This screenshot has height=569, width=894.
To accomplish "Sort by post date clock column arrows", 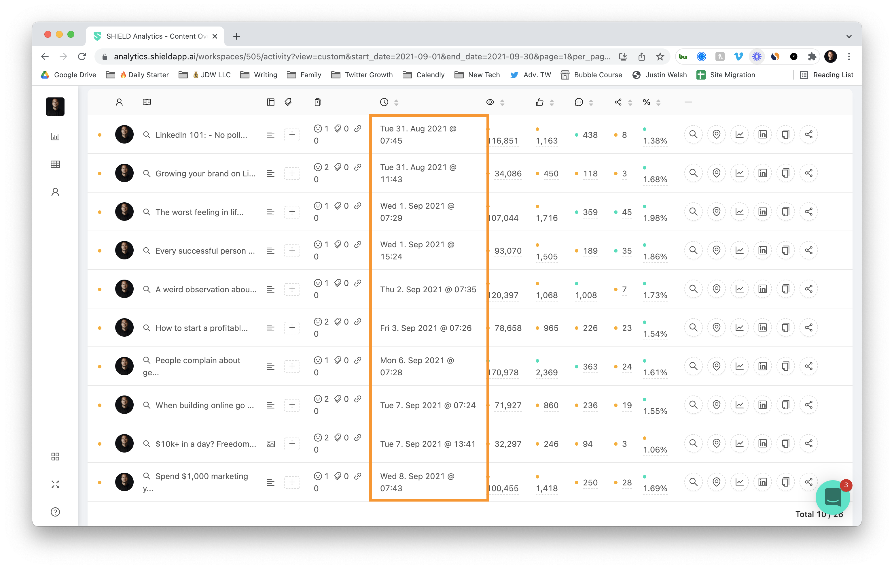I will tap(396, 103).
